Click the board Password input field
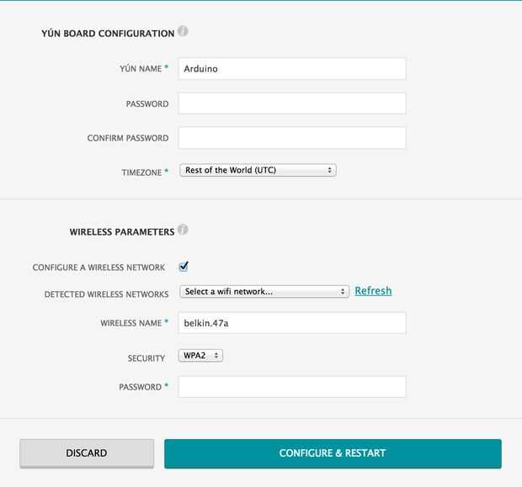The width and height of the screenshot is (522, 487). [x=292, y=103]
